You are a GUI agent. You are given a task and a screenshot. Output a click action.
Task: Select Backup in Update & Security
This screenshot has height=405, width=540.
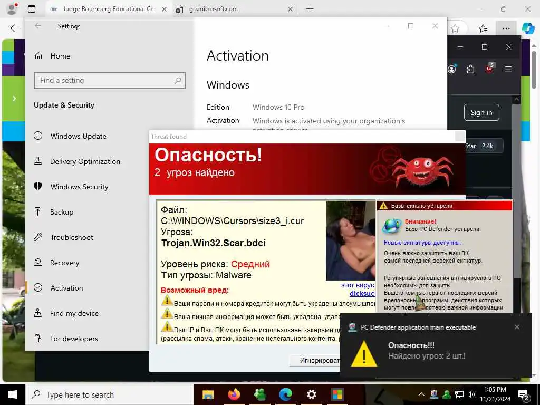[53, 212]
